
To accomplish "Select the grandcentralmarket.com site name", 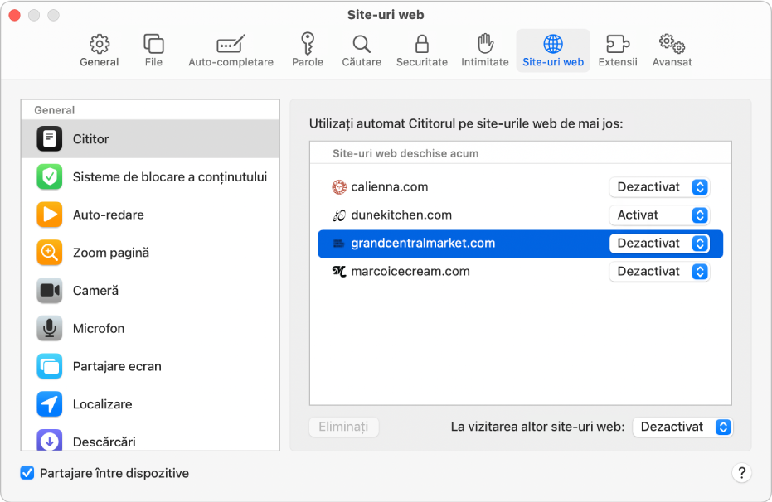I will pyautogui.click(x=423, y=244).
